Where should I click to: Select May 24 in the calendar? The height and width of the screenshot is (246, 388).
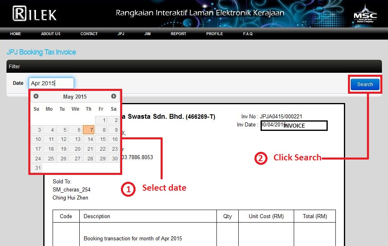pos(37,159)
